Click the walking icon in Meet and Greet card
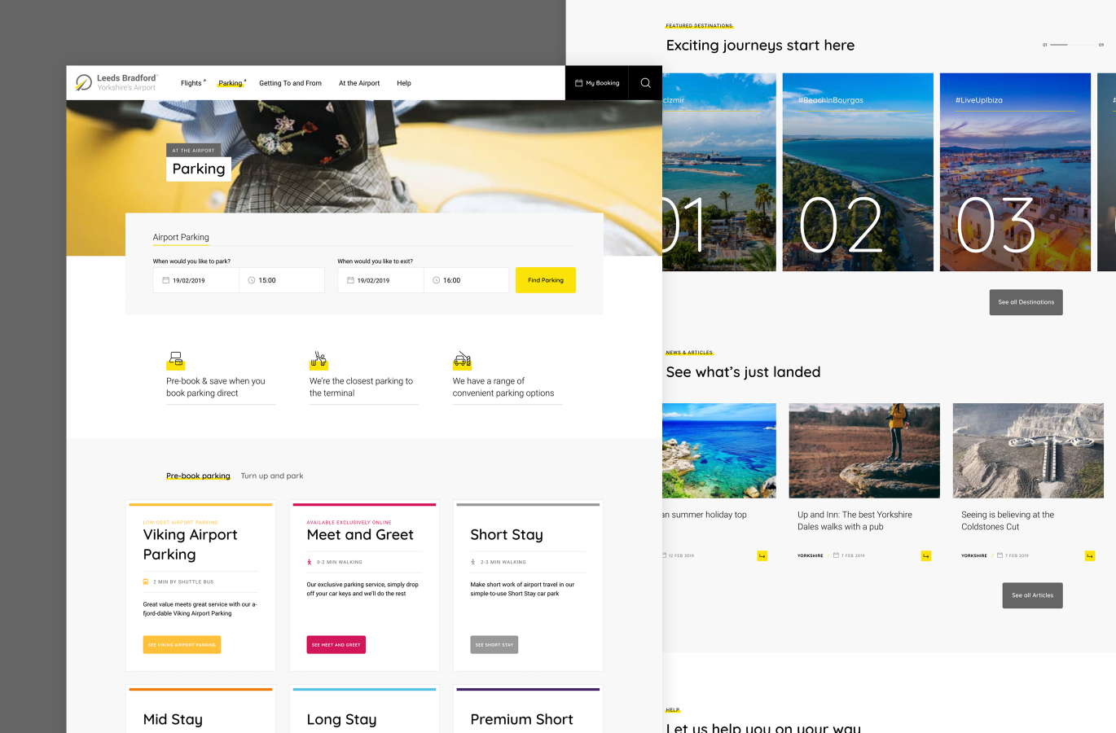The image size is (1116, 733). click(310, 562)
